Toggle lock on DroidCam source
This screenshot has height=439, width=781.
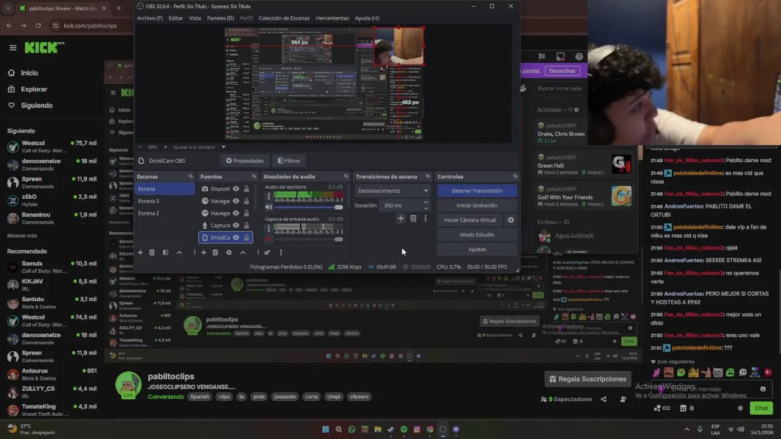point(246,238)
